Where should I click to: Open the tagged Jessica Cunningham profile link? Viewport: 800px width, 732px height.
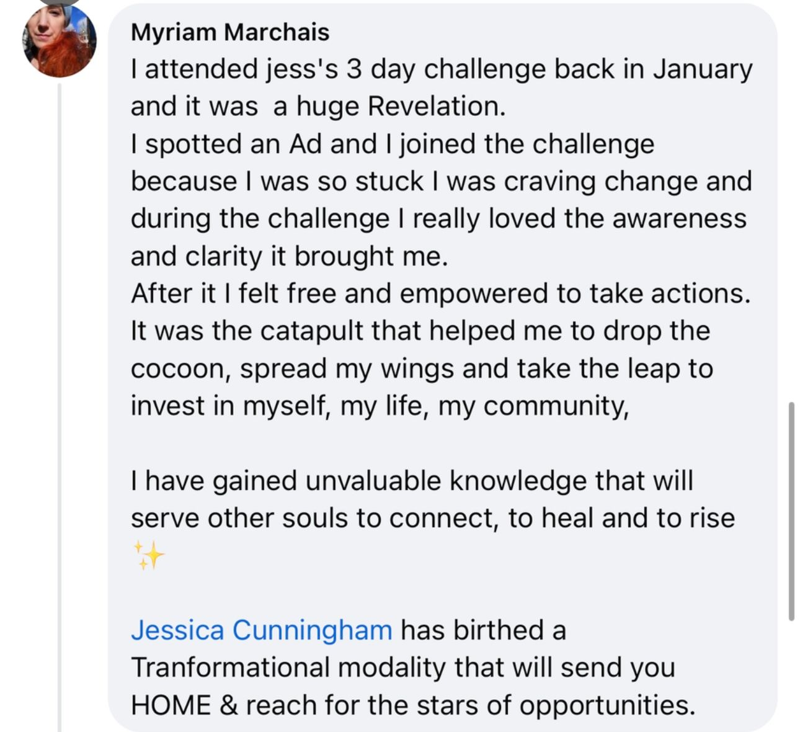pos(261,630)
